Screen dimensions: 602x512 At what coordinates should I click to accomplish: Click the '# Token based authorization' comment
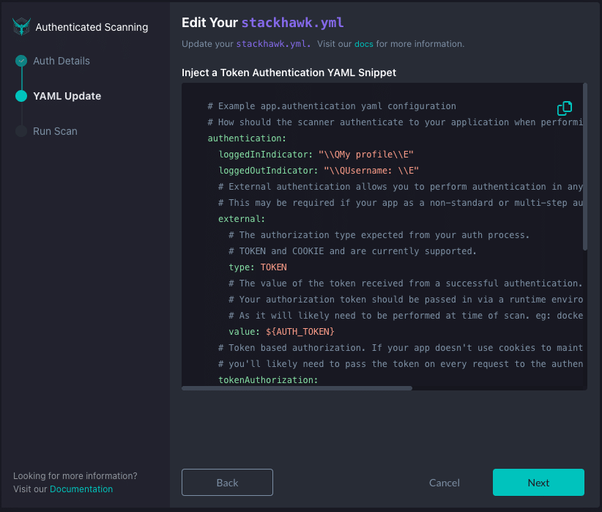click(x=401, y=348)
